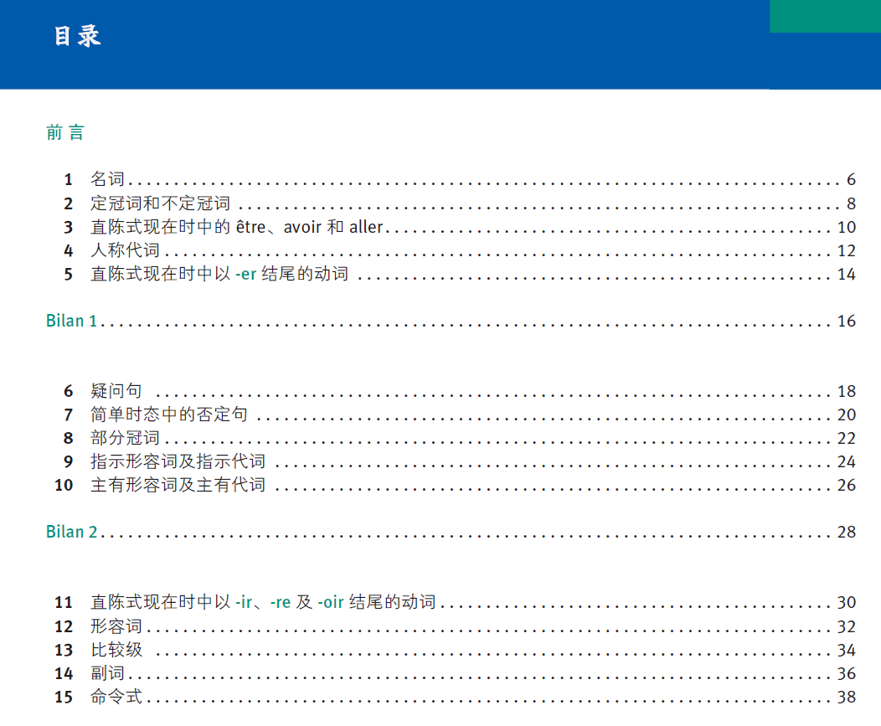The height and width of the screenshot is (726, 881).
Task: Click the Bilan 1 review entry
Action: (72, 321)
